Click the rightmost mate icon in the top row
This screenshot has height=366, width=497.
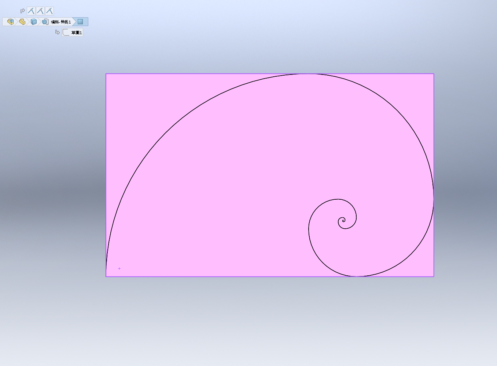tap(49, 11)
